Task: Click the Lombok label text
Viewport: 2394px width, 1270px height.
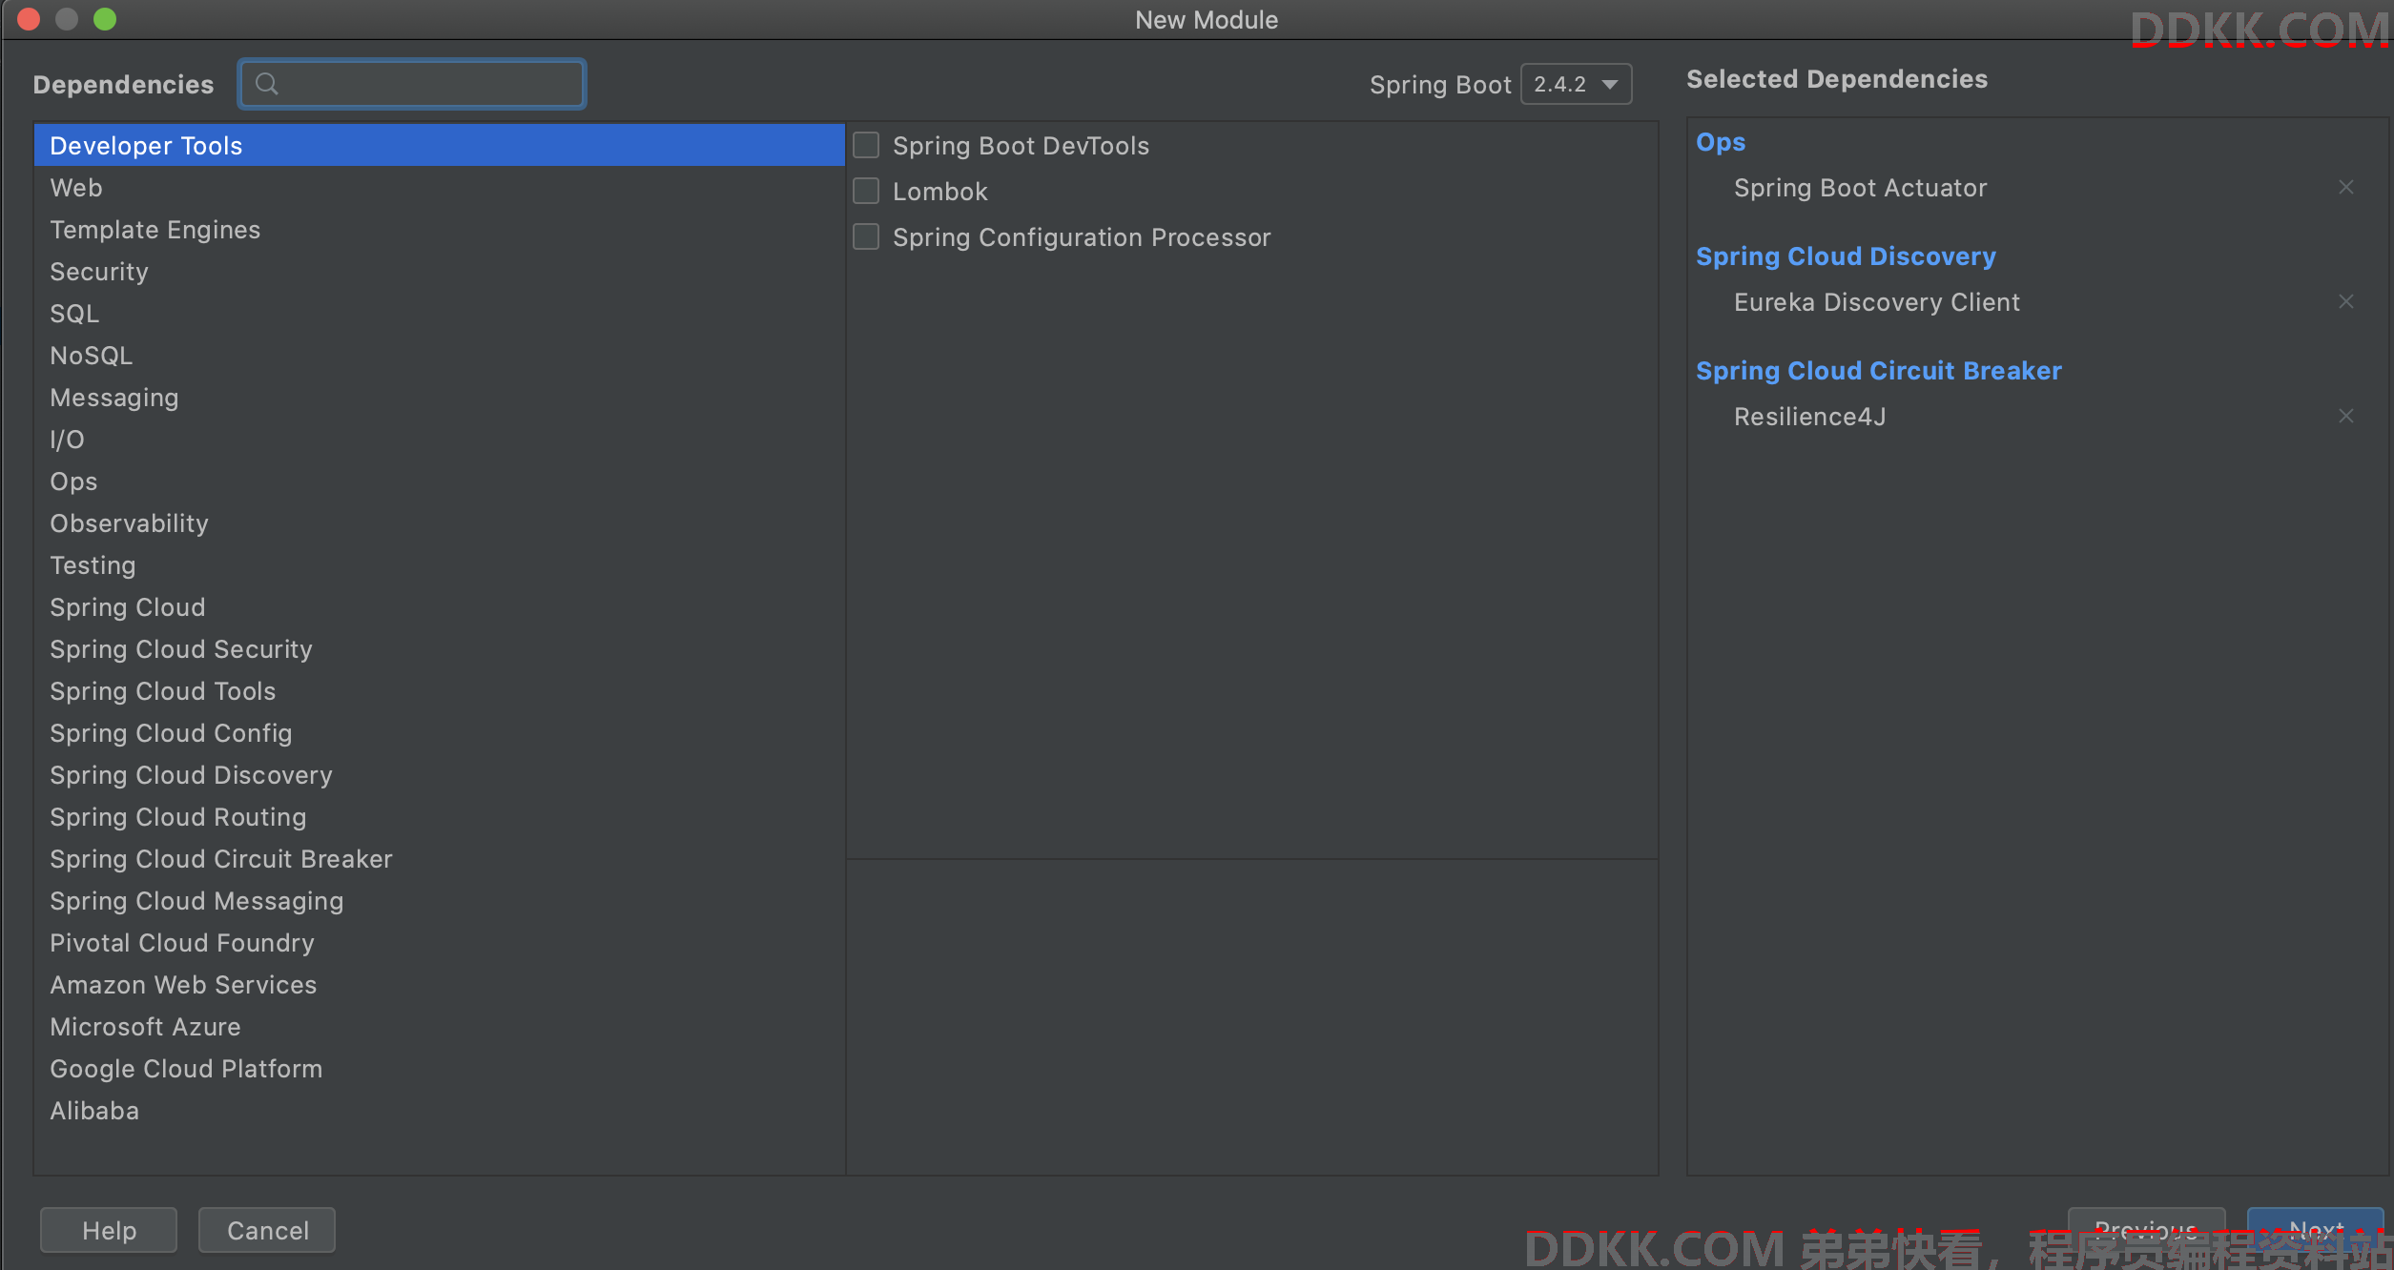Action: coord(939,191)
